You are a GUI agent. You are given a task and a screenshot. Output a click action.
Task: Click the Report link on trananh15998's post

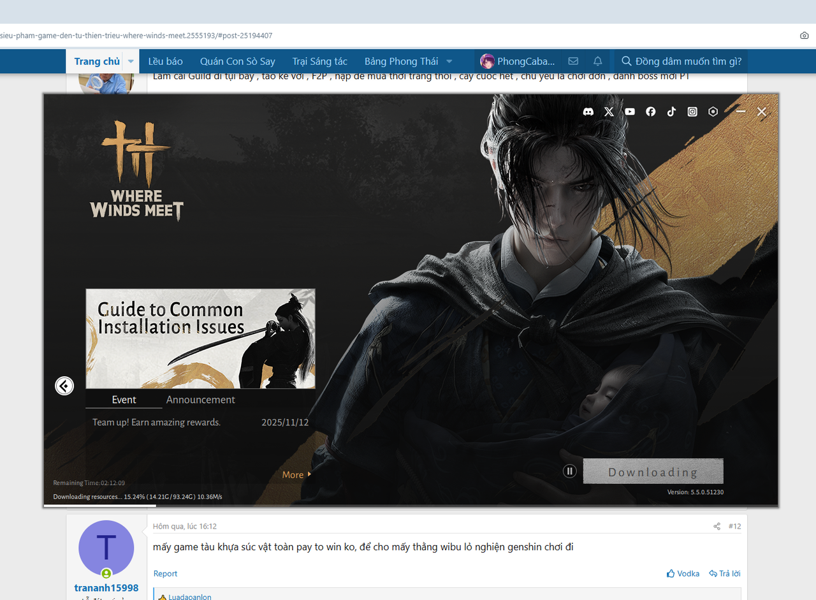(165, 573)
